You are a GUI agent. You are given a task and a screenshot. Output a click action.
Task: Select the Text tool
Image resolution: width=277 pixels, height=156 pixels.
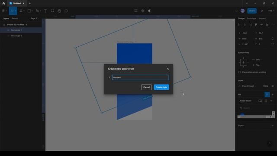[45, 11]
